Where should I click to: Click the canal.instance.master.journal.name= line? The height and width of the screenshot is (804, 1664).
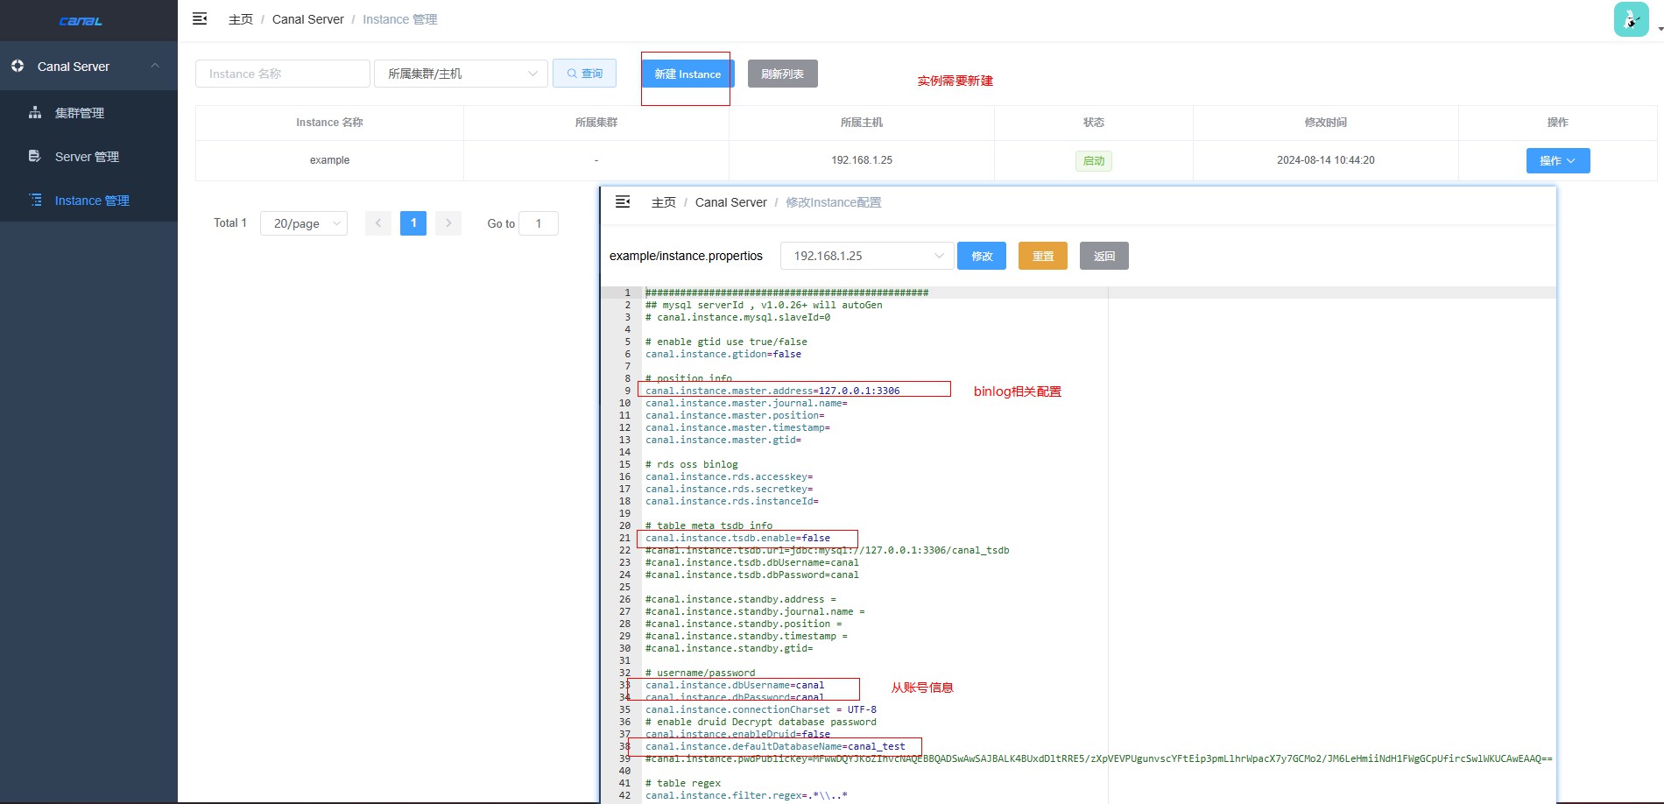tap(746, 403)
